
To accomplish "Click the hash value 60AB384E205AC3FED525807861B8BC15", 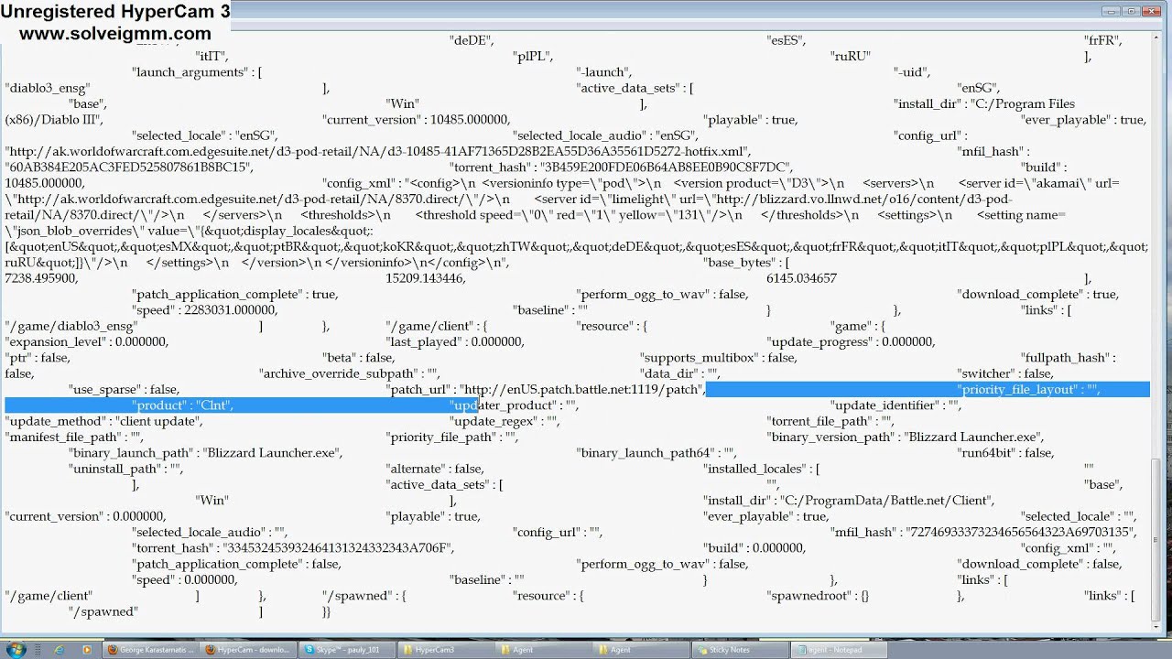I will (x=127, y=167).
